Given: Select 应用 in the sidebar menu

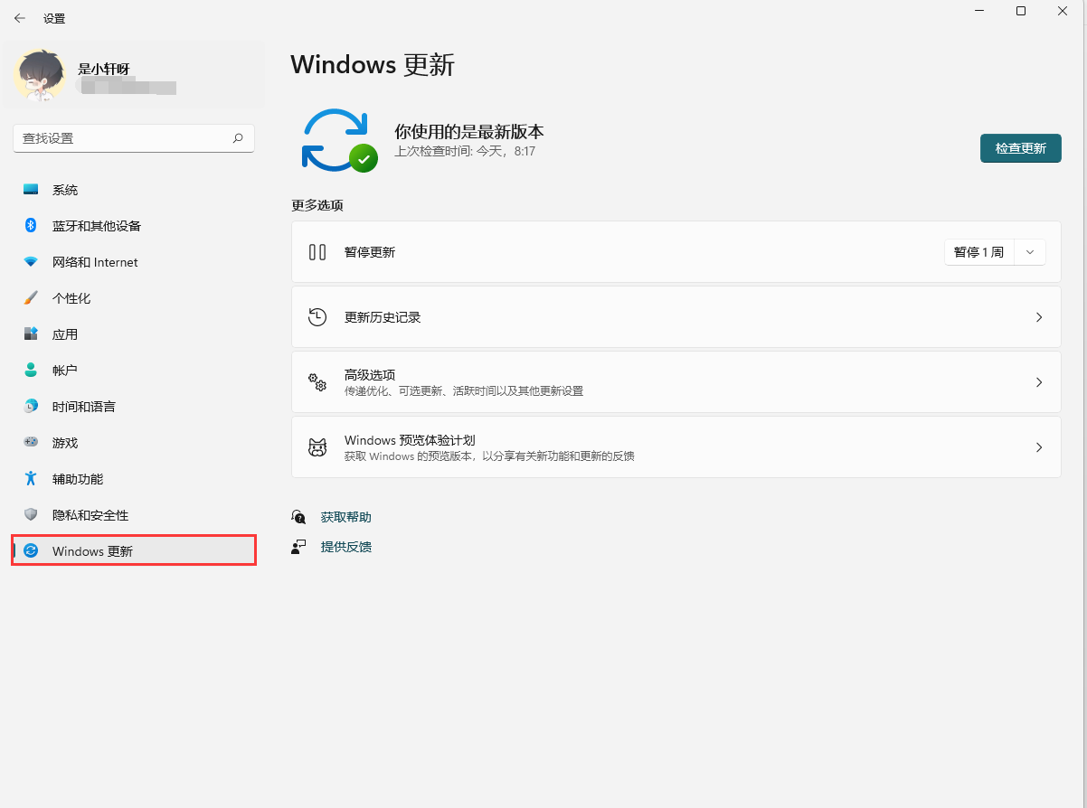Looking at the screenshot, I should point(65,334).
